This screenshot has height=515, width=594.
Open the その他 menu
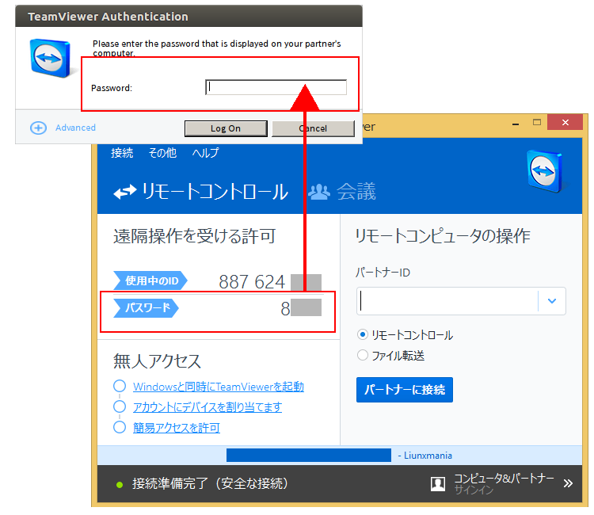pyautogui.click(x=162, y=153)
